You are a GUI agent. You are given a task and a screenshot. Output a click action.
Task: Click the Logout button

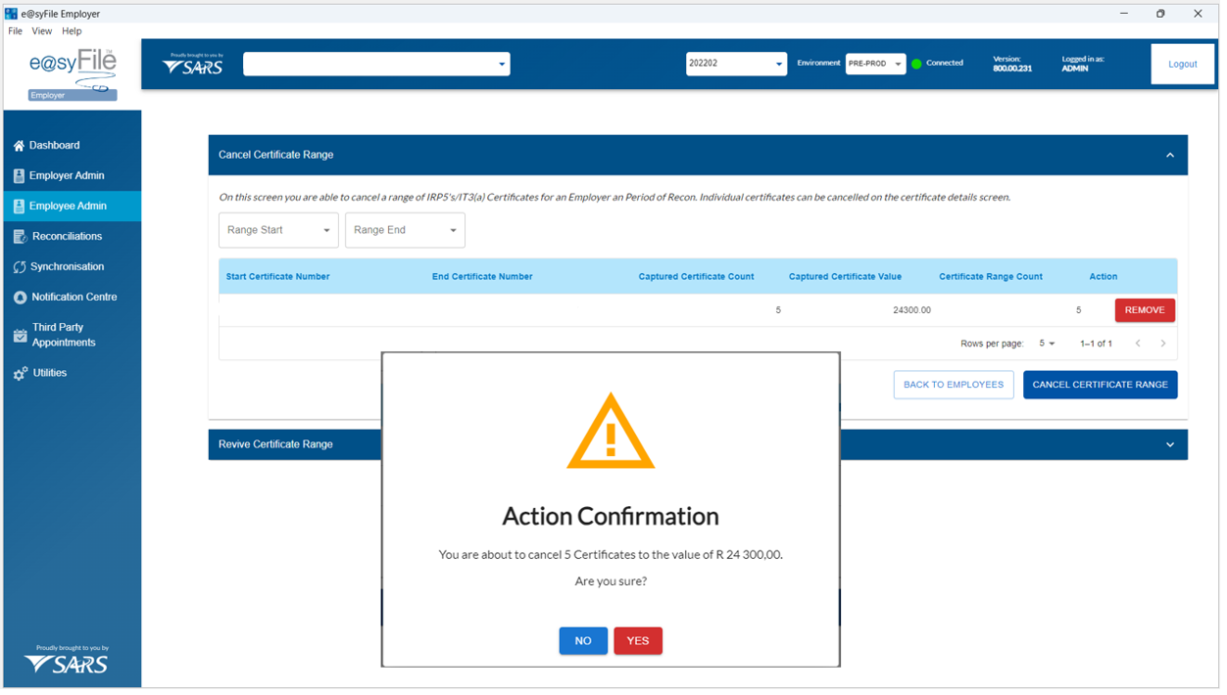1182,65
